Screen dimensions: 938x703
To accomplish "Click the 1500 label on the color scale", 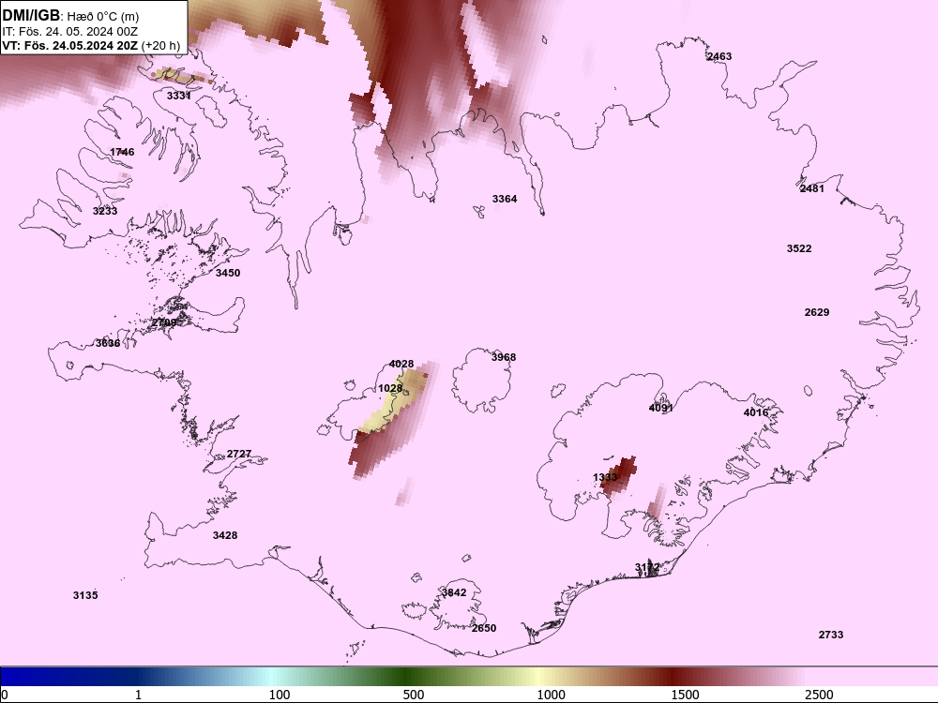I will click(x=685, y=695).
